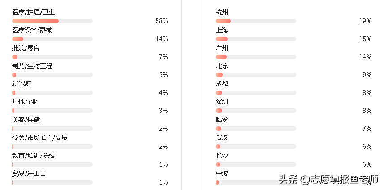The image size is (384, 190).
Task: Select the 上海 city label
Action: (222, 30)
